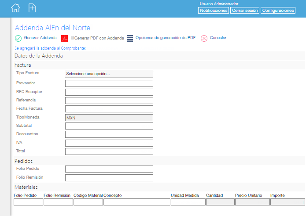306x216 pixels.
Task: Click the PDF options list icon
Action: [x=130, y=38]
